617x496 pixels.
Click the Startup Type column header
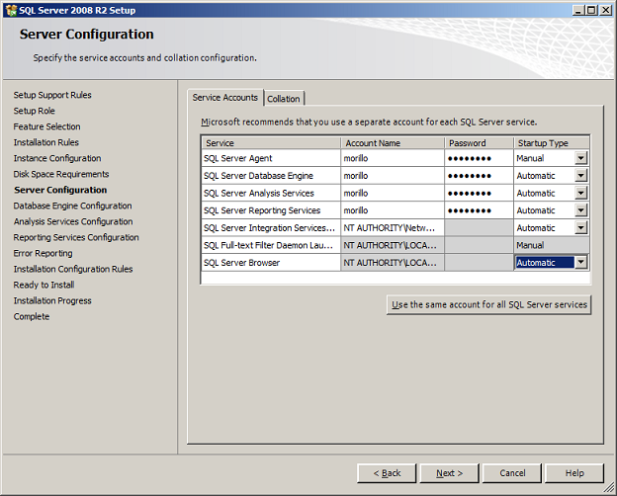tap(552, 143)
